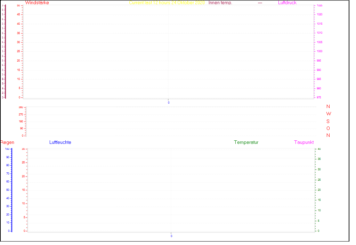Click the yellow chart title text
356x245 pixels.
(167, 3)
